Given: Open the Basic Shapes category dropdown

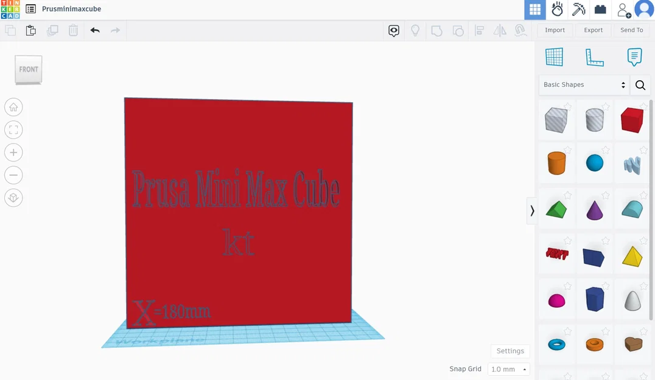Looking at the screenshot, I should tap(583, 85).
